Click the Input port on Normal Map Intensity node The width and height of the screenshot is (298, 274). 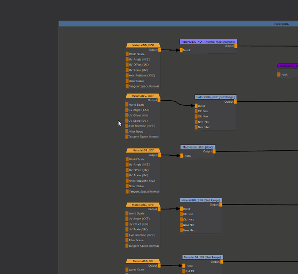point(181,50)
